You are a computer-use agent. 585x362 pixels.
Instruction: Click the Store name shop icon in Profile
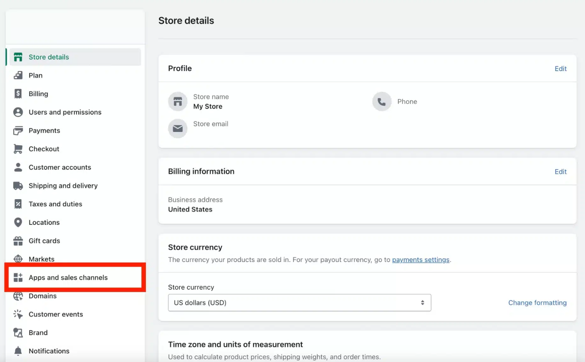pyautogui.click(x=178, y=101)
